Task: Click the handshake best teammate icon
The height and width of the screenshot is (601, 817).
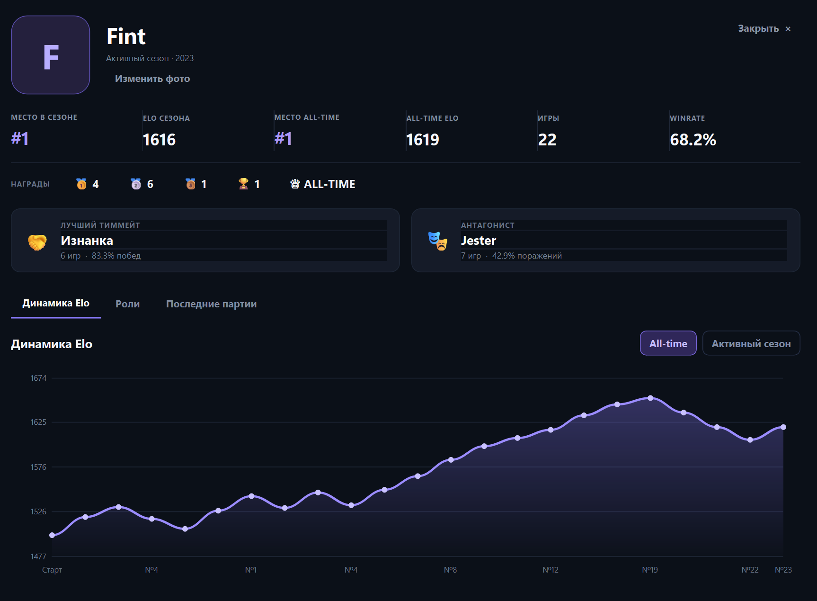Action: 37,242
